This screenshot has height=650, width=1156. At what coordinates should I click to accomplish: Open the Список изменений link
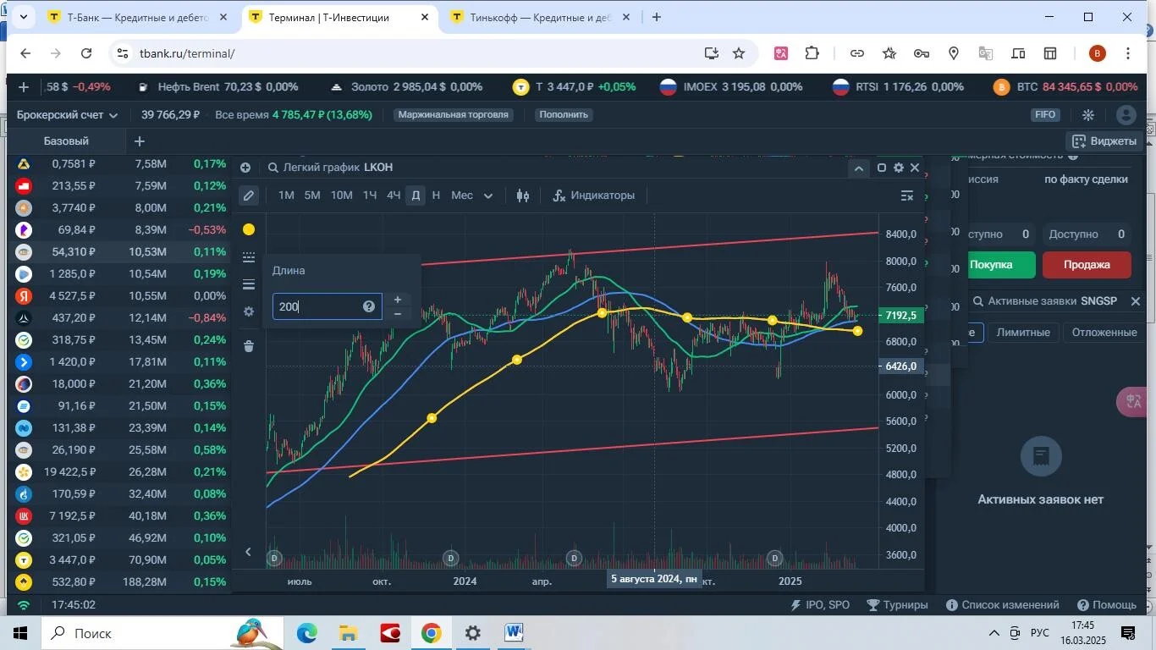[x=1002, y=605]
